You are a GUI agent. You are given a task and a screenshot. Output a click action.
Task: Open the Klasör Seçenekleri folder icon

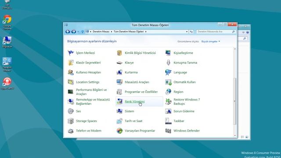click(71, 62)
